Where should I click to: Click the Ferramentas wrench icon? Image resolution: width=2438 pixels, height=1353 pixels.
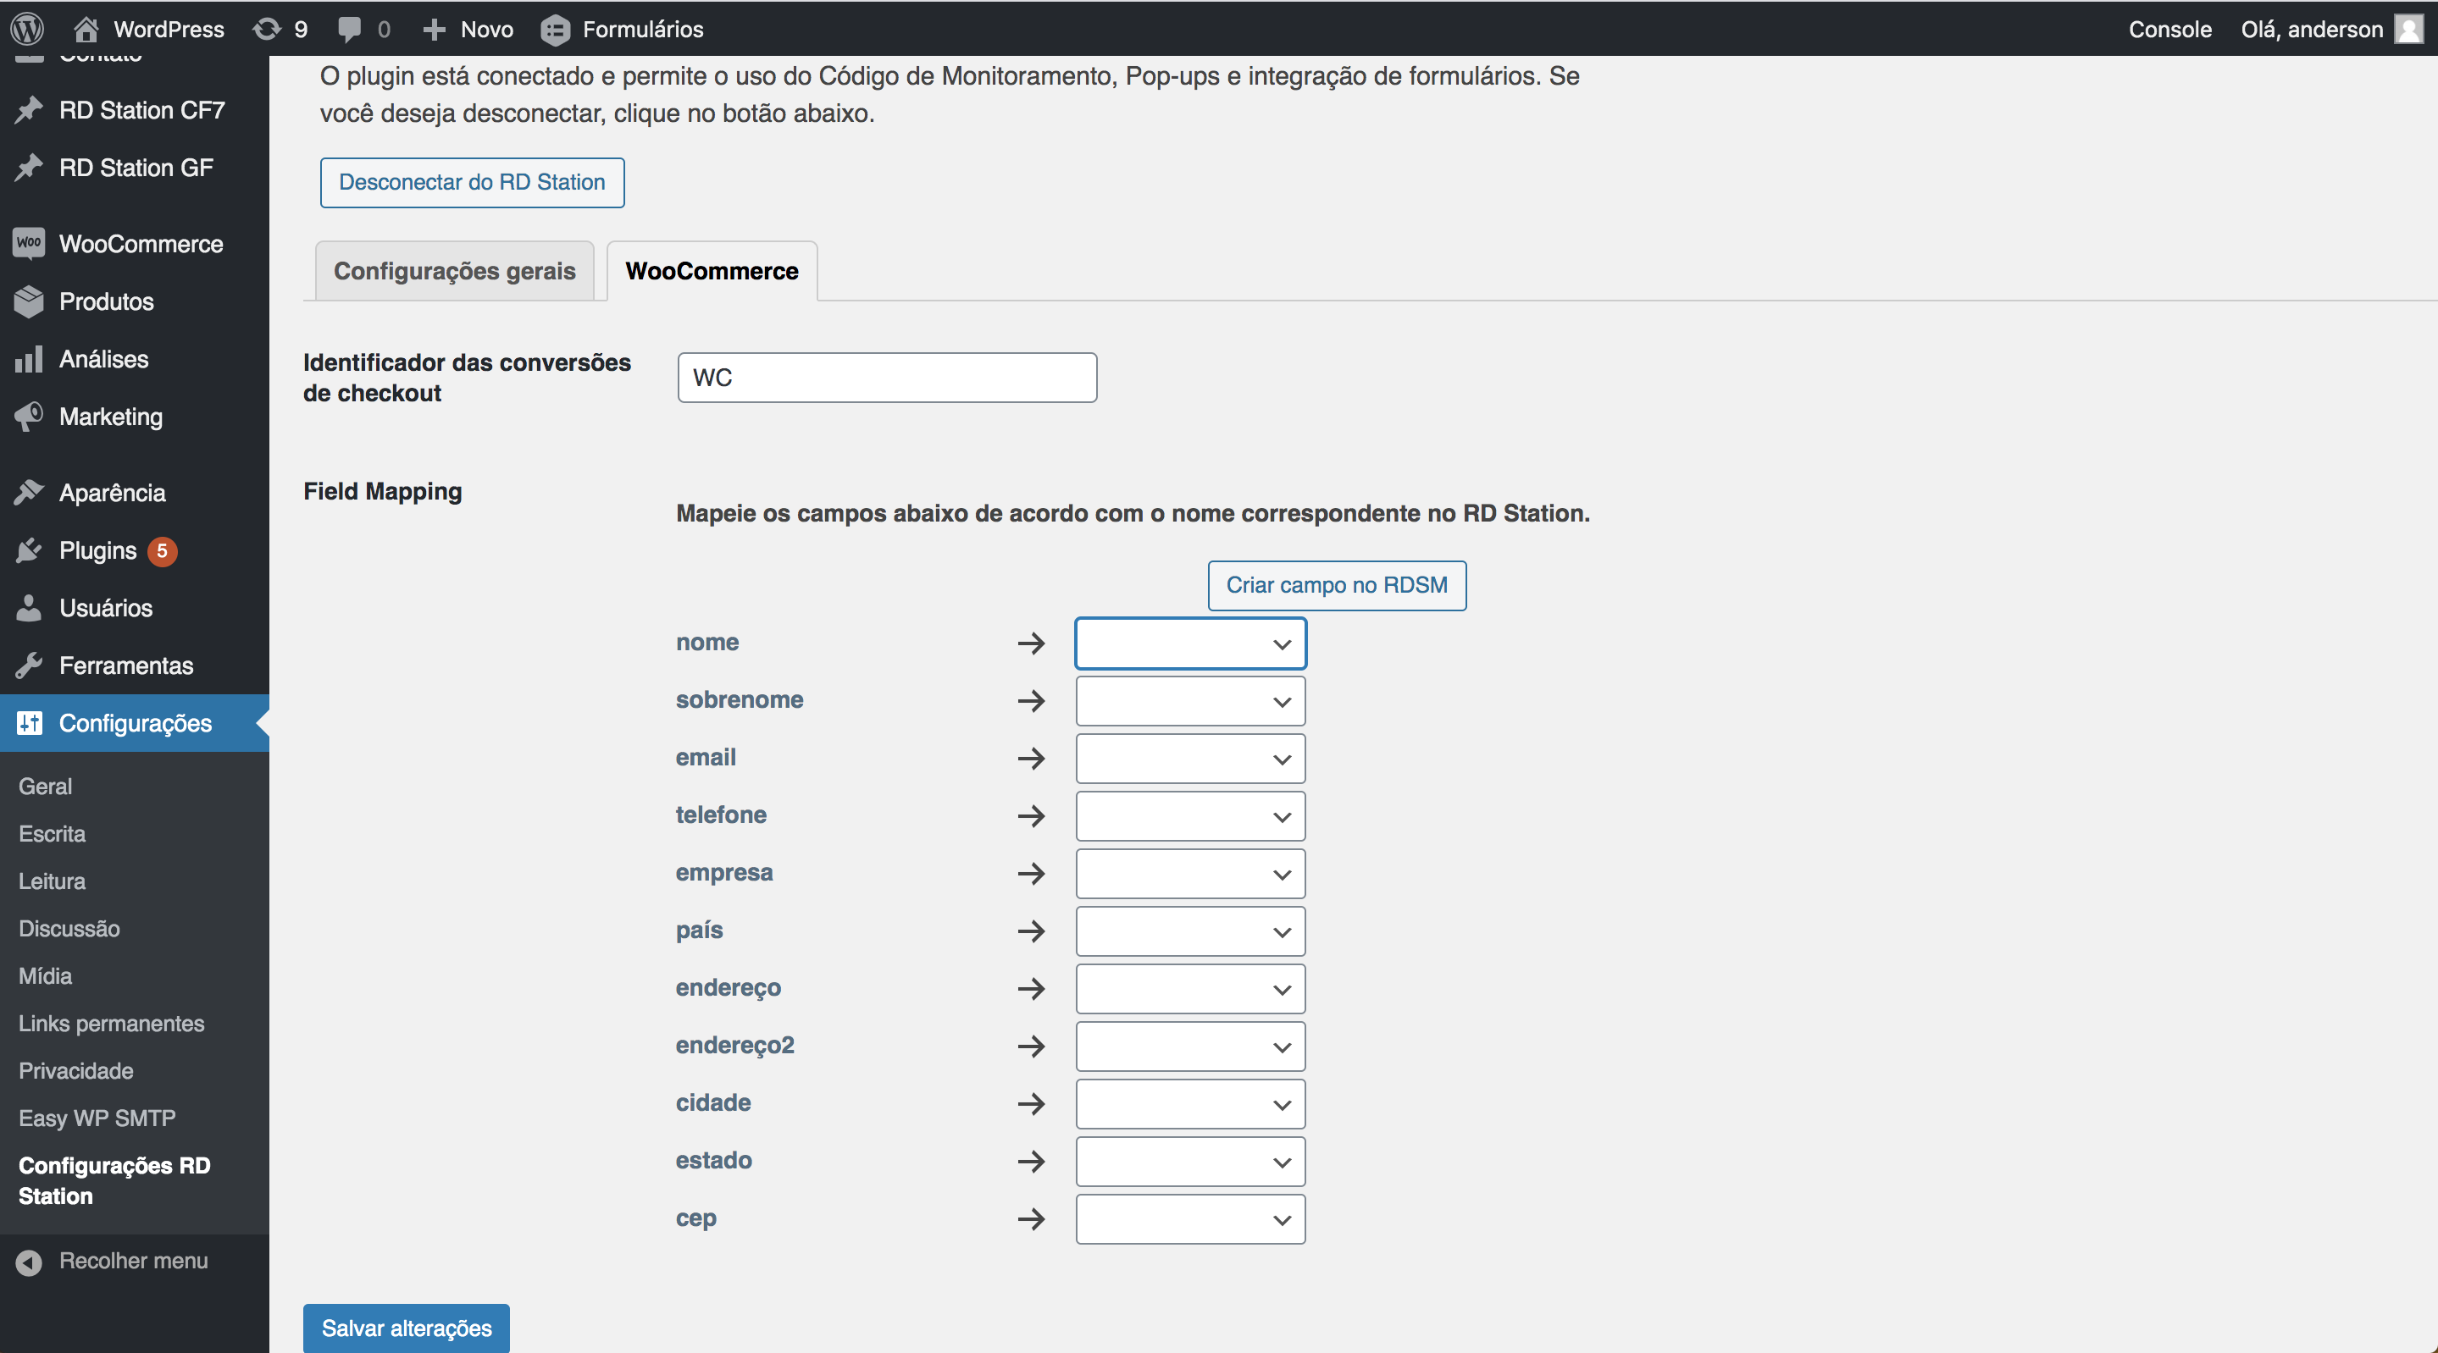(30, 665)
